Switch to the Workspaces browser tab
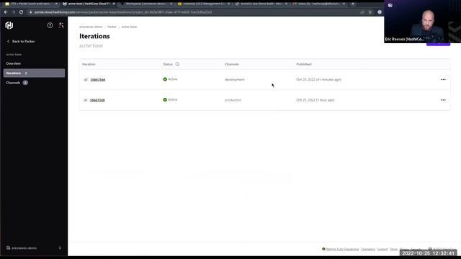 click(x=146, y=4)
